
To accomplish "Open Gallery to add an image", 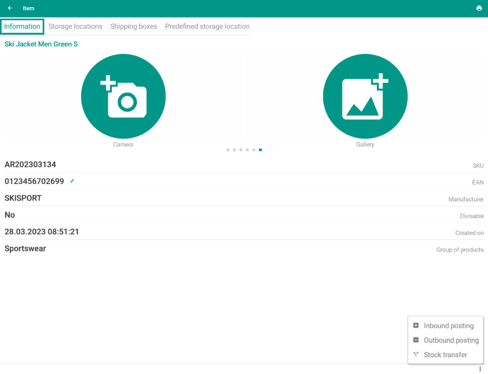I will click(x=365, y=96).
